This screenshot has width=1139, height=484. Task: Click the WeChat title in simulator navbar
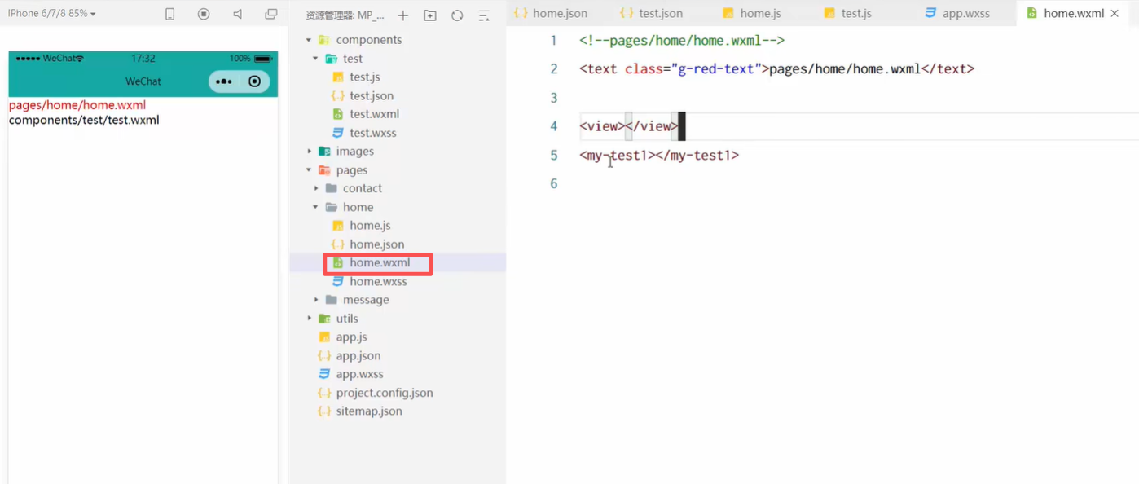coord(143,81)
